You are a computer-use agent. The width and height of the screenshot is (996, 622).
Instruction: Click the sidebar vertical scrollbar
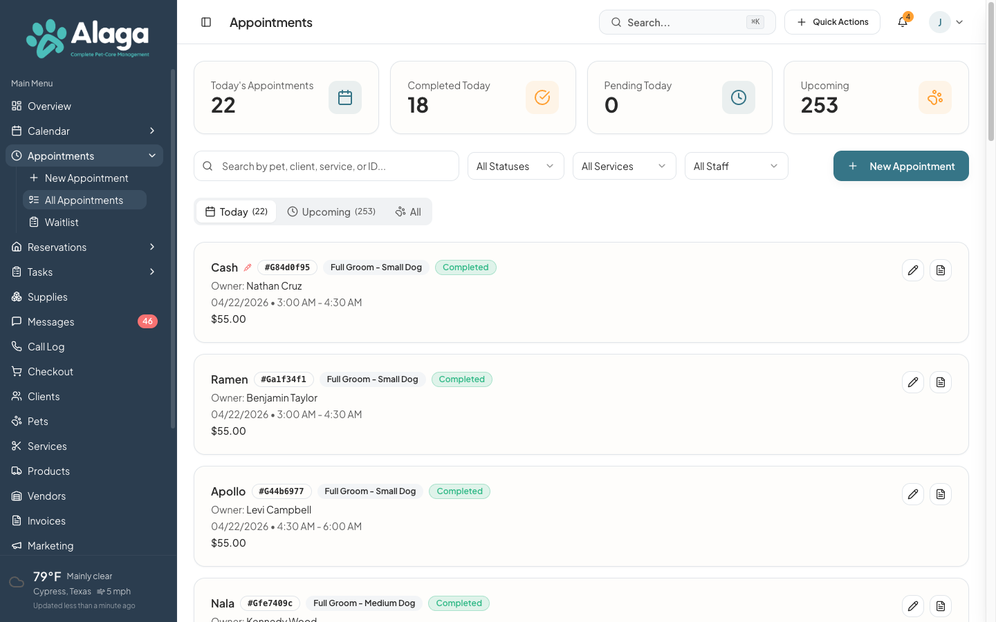(x=173, y=249)
